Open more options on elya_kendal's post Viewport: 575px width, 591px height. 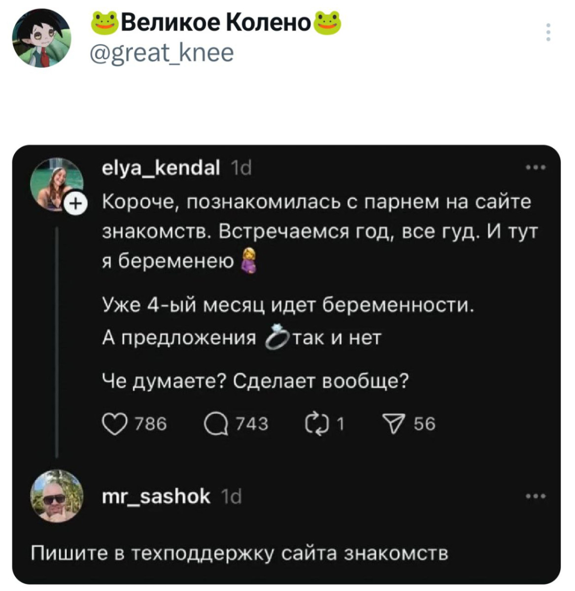pyautogui.click(x=536, y=168)
